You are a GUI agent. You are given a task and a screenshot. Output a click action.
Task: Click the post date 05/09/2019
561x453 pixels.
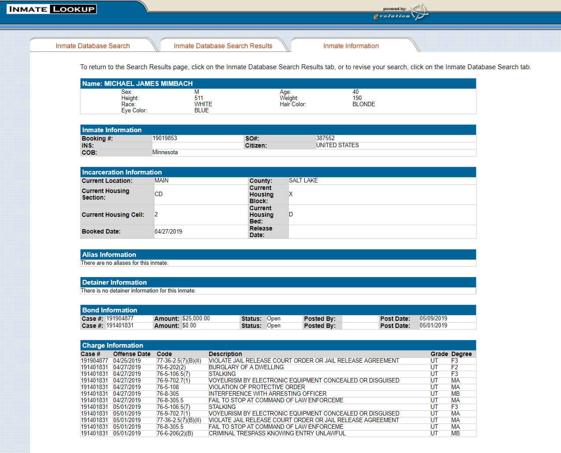(x=433, y=319)
